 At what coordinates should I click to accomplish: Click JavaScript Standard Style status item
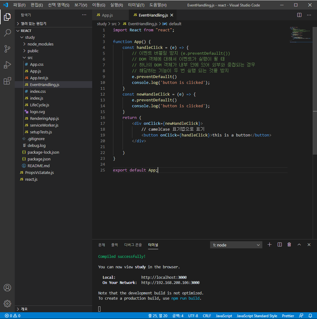[257, 316]
